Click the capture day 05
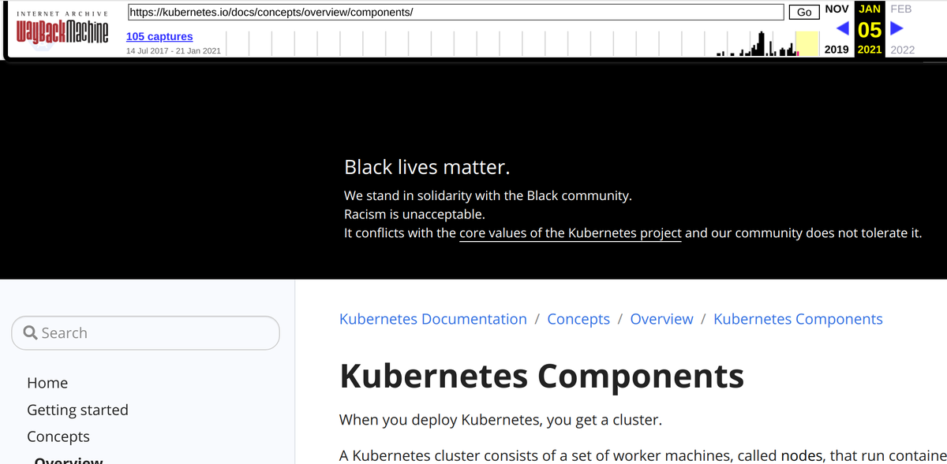The width and height of the screenshot is (947, 464). (x=870, y=30)
